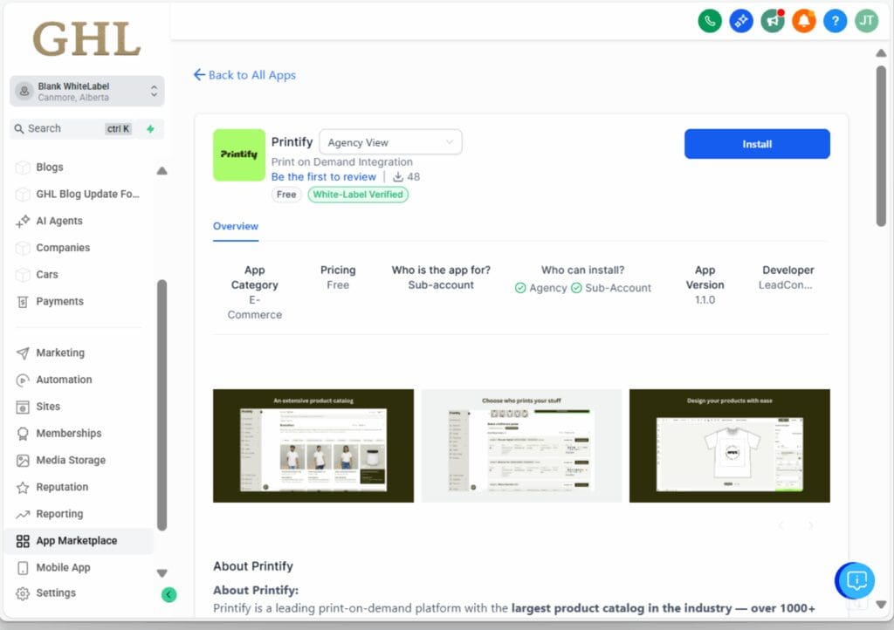Open the help question mark icon

835,20
